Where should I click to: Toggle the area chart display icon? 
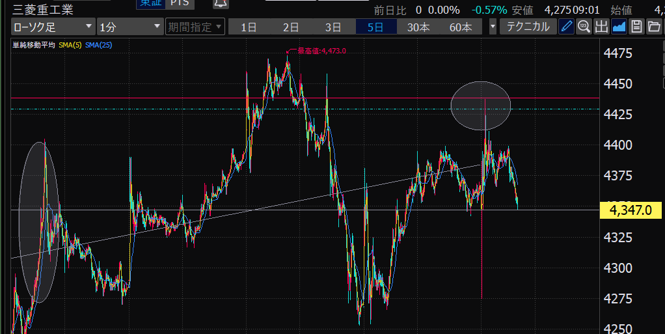tap(619, 27)
